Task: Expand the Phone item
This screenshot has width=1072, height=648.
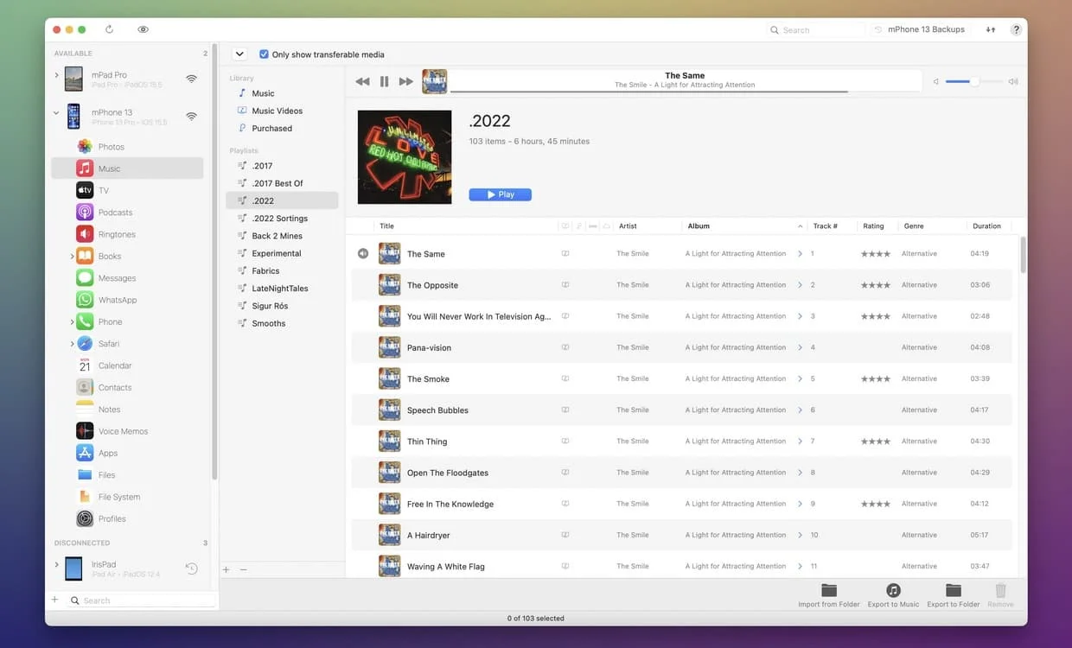Action: (x=72, y=322)
